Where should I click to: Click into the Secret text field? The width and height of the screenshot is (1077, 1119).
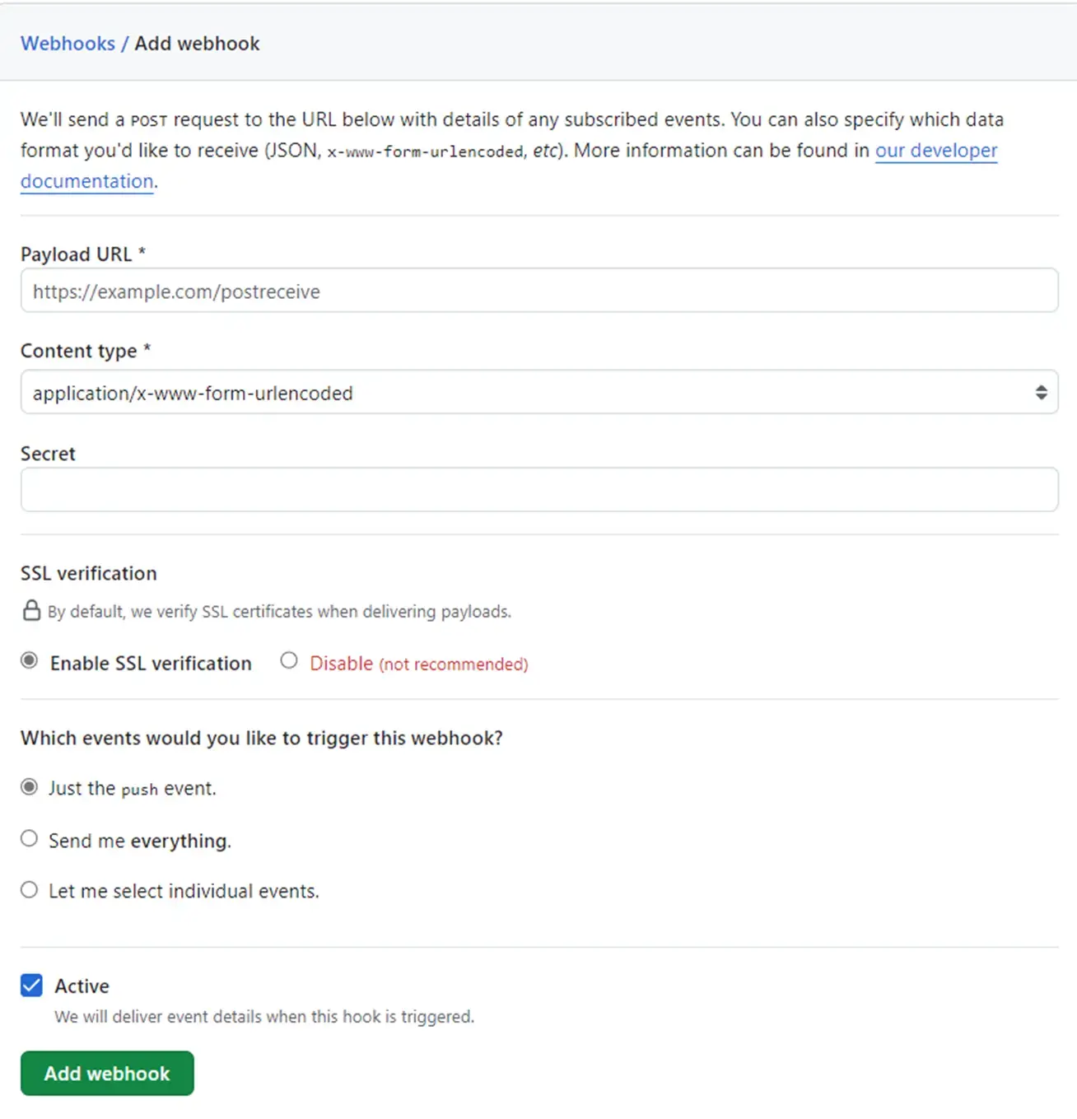(538, 490)
